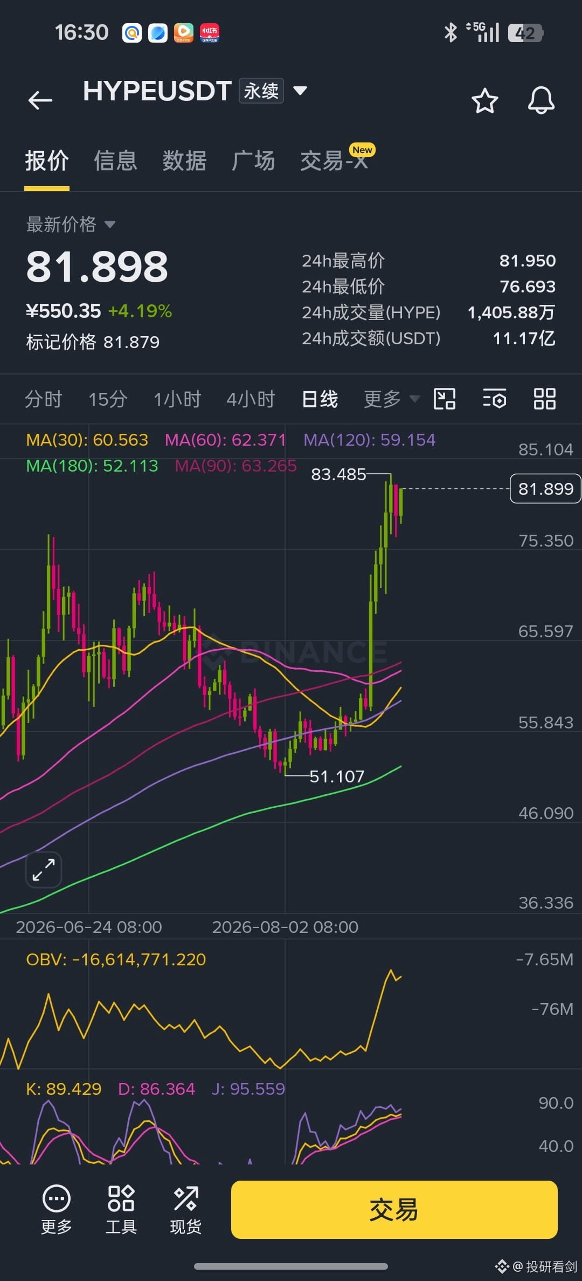Tap the 24h成交量(HYPE) value 1,405.88万
The height and width of the screenshot is (1281, 582).
511,312
